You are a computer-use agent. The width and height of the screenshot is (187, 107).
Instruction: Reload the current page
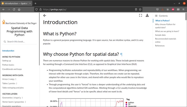point(14,9)
